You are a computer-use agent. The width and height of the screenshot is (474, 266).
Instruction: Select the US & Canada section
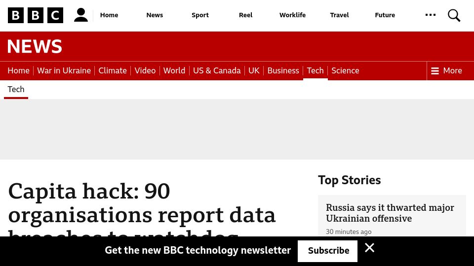[x=217, y=70]
